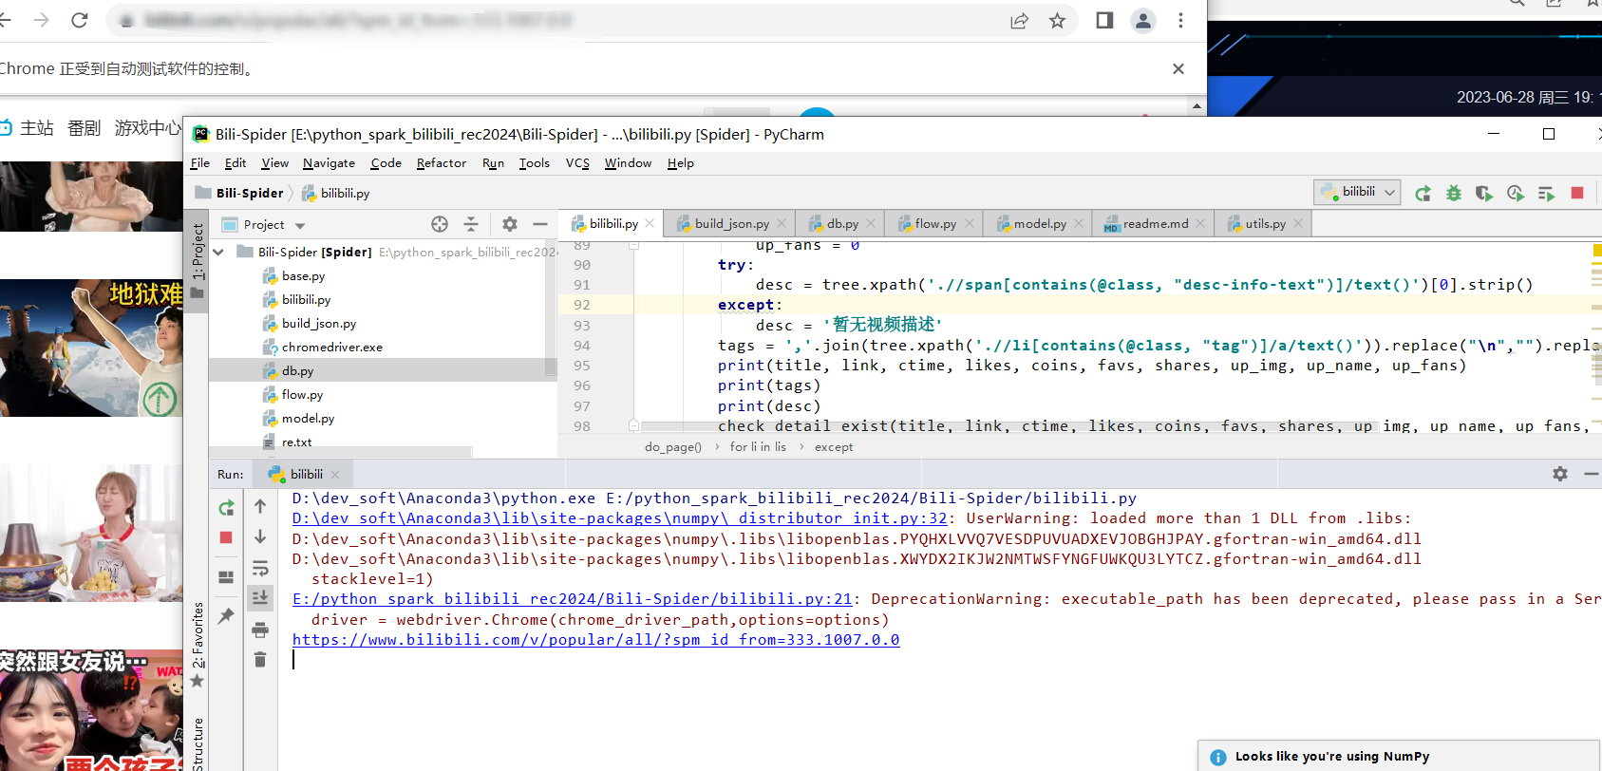Image resolution: width=1602 pixels, height=771 pixels.
Task: Select chromedriver.exe in the Project tree
Action: 331,348
